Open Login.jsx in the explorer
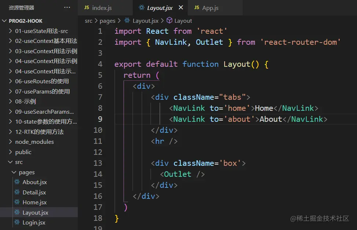This screenshot has width=357, height=230. tap(39, 223)
